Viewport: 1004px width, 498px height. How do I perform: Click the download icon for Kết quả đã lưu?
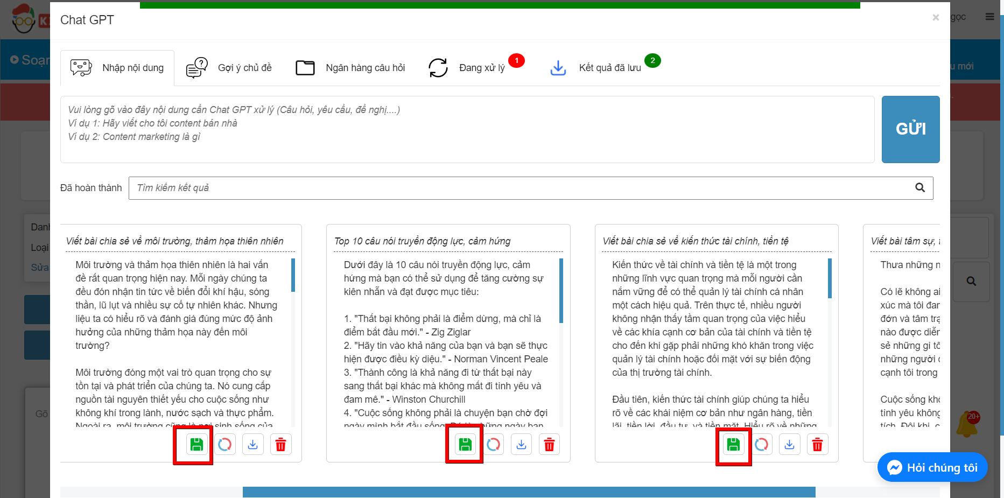(558, 68)
